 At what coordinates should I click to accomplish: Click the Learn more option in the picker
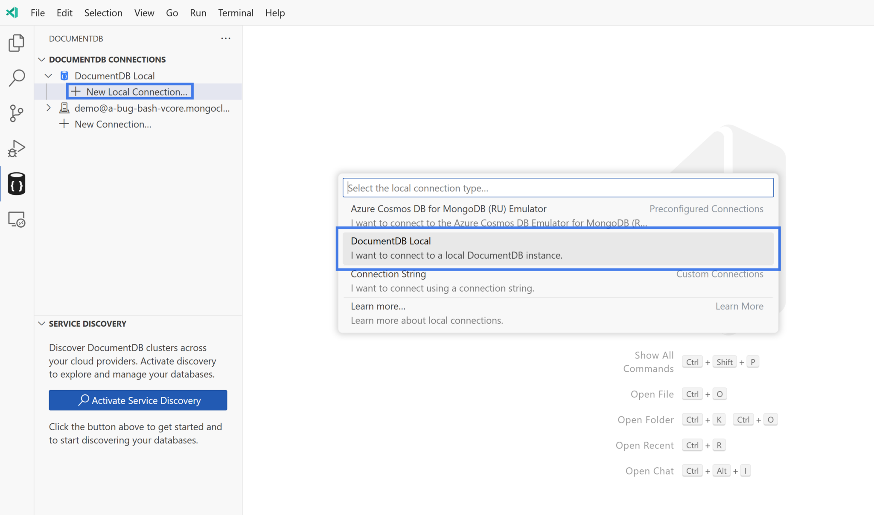378,306
